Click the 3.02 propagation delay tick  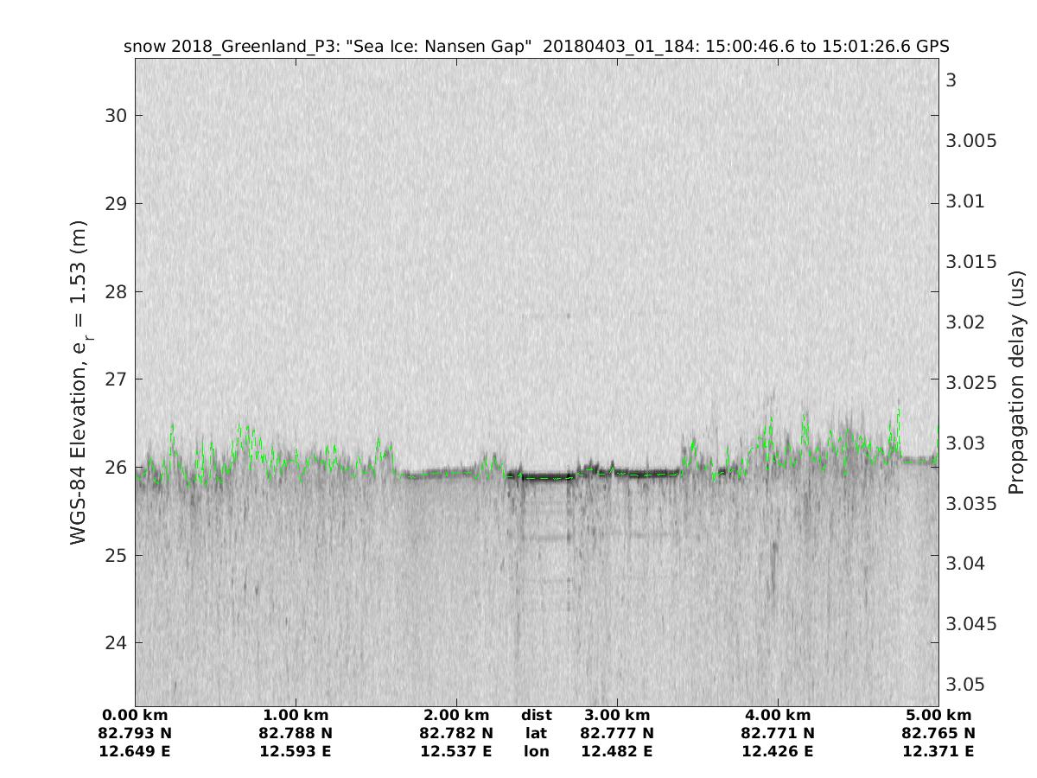966,322
